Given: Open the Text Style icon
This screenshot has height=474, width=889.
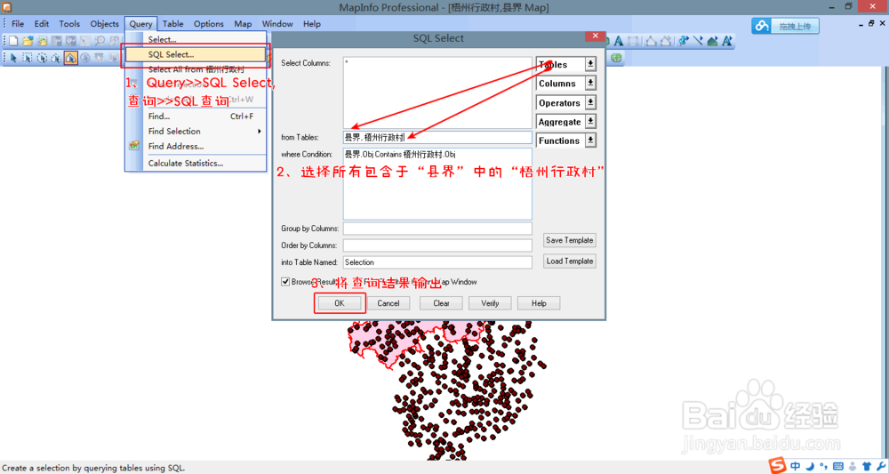Looking at the screenshot, I should pyautogui.click(x=727, y=41).
